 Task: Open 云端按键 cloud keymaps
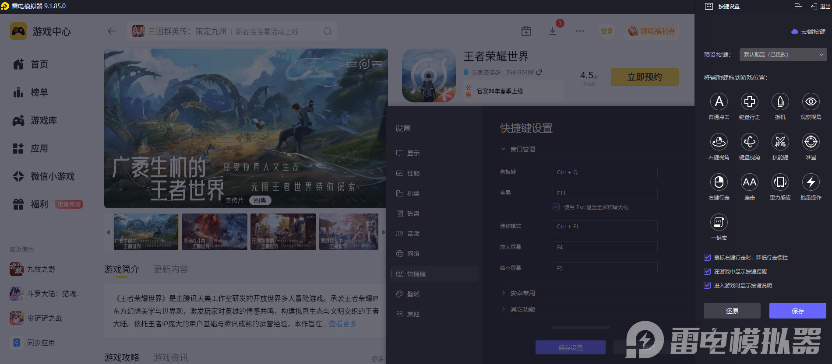(x=808, y=31)
